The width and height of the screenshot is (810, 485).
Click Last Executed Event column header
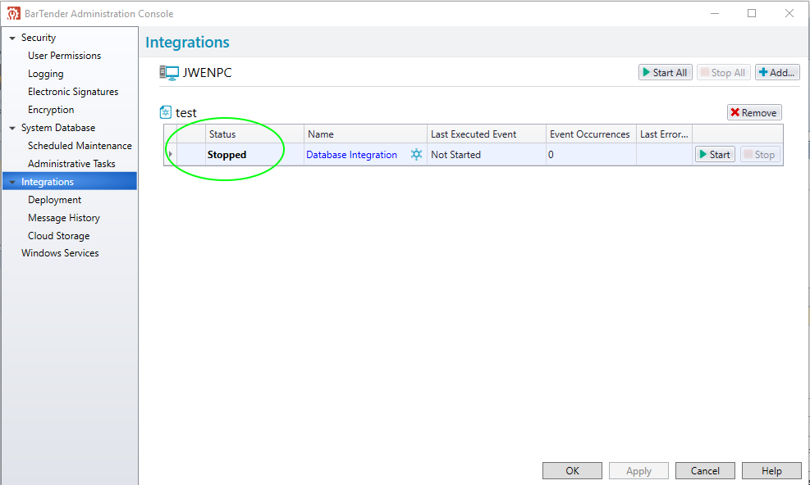487,134
